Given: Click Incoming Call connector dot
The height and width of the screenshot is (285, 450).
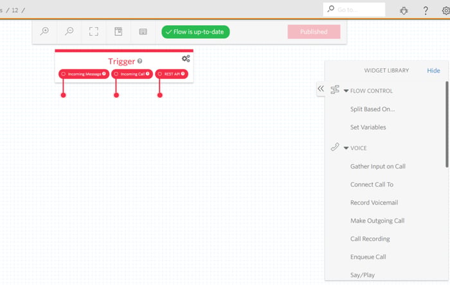Looking at the screenshot, I should (x=116, y=95).
